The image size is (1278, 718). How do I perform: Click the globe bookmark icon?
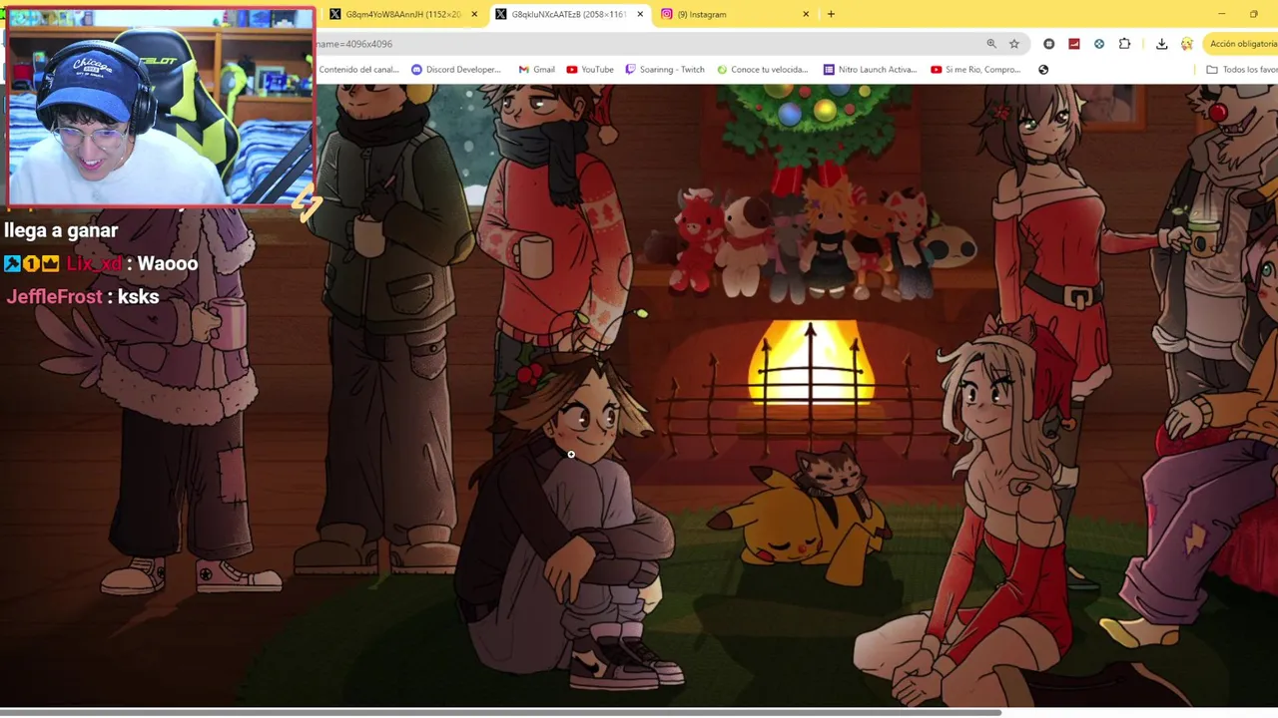pyautogui.click(x=1043, y=70)
